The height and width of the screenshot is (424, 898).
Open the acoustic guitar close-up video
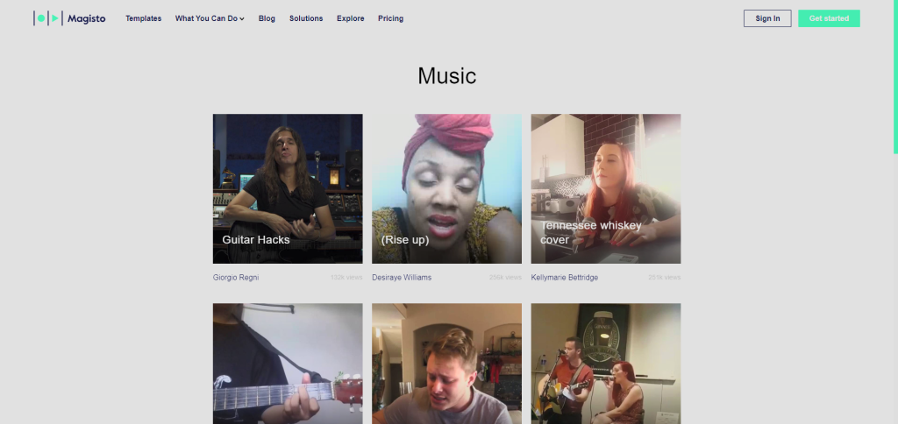pyautogui.click(x=288, y=364)
